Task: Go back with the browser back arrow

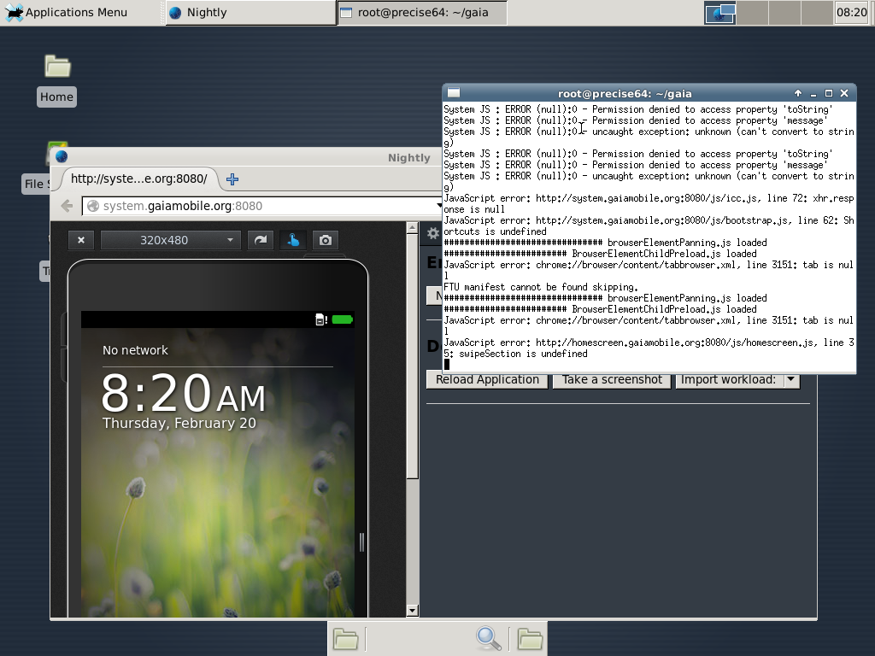Action: (67, 206)
